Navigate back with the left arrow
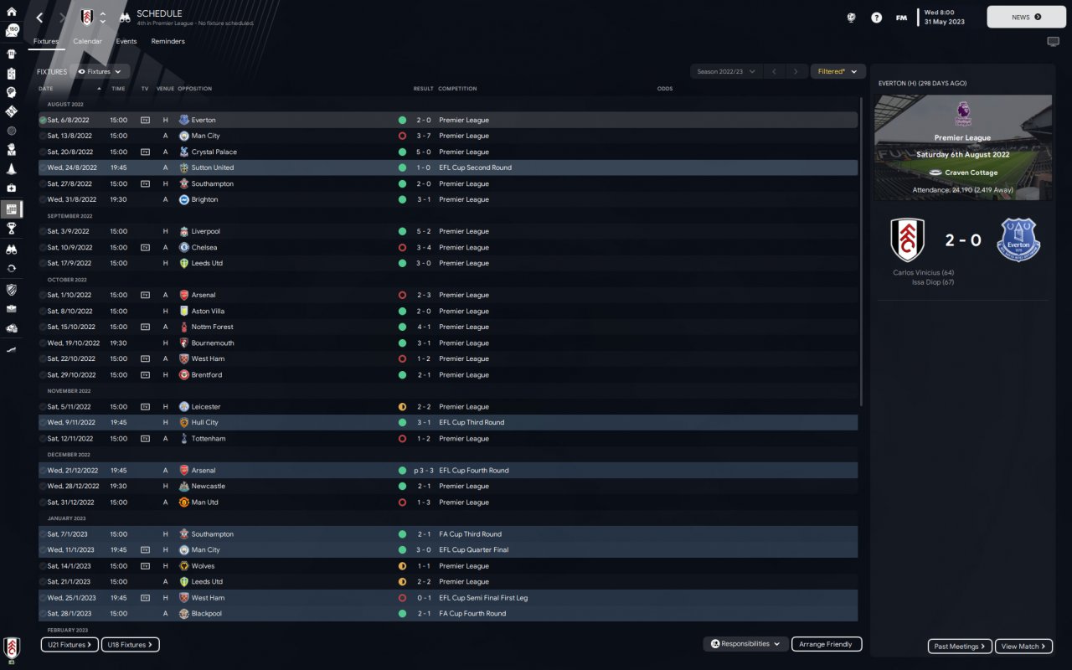The image size is (1072, 670). 39,18
